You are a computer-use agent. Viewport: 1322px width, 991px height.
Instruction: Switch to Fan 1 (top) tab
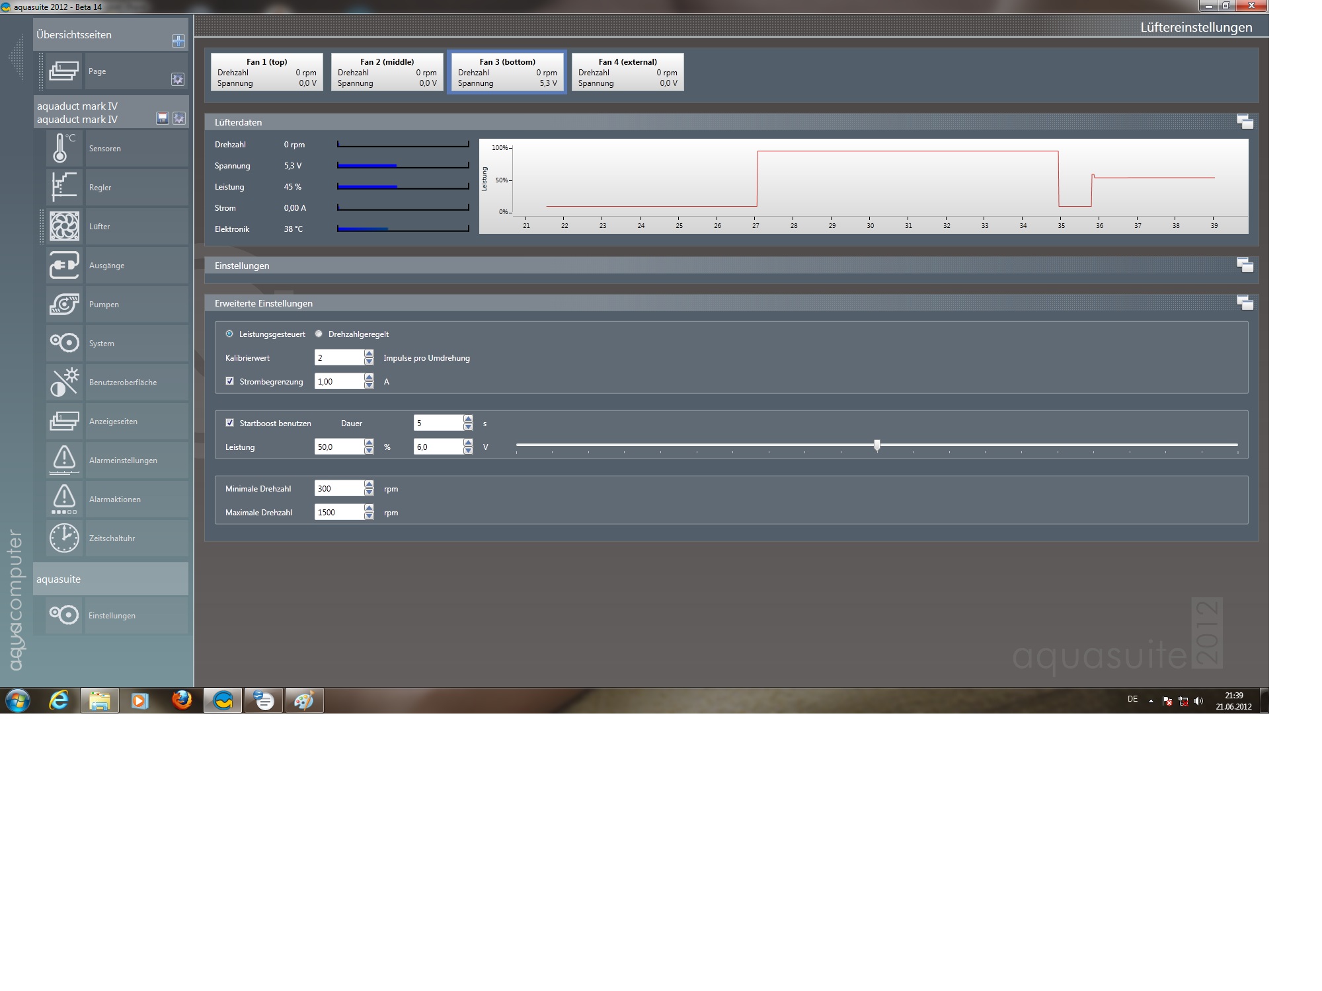[266, 72]
